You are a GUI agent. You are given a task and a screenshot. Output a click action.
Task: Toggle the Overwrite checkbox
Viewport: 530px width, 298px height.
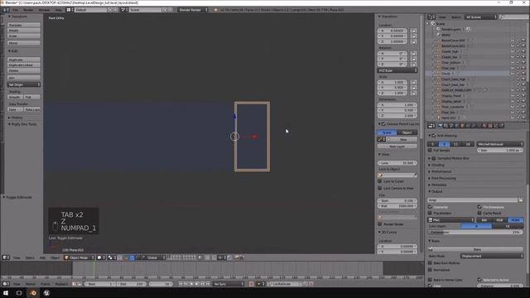tap(430, 207)
